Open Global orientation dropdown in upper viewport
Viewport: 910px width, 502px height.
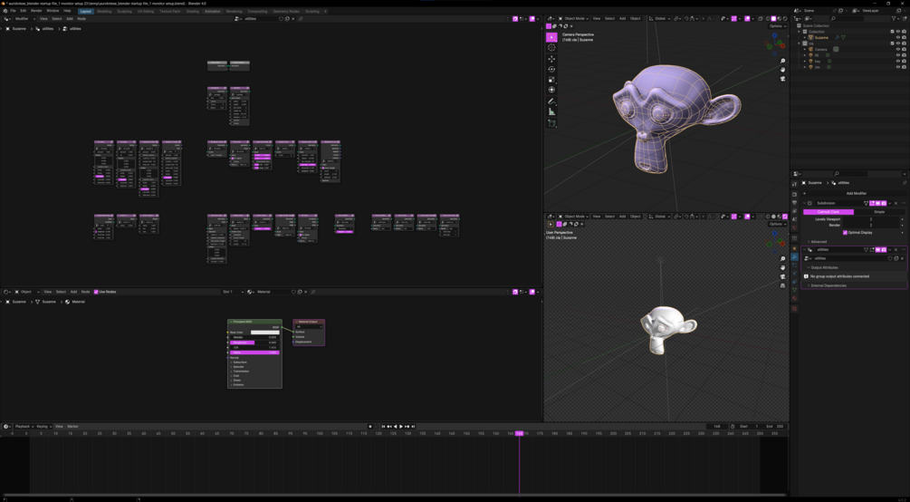click(x=660, y=19)
